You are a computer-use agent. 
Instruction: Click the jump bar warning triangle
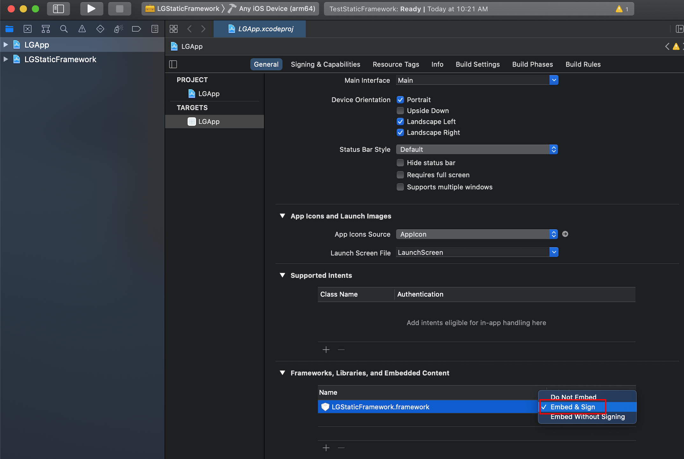(x=676, y=47)
